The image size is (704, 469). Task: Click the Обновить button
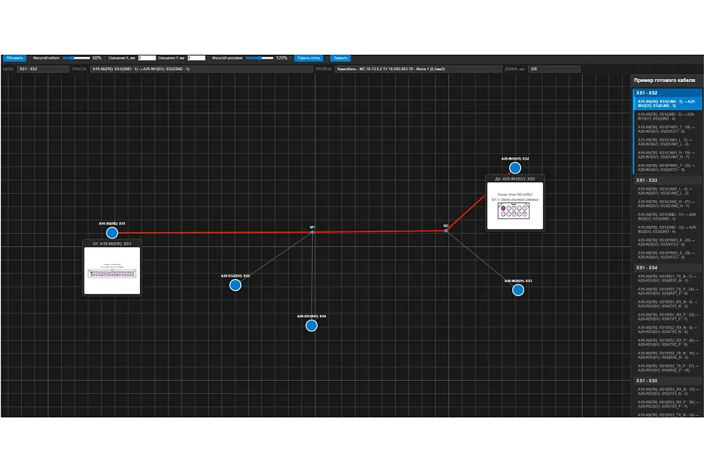[x=15, y=58]
